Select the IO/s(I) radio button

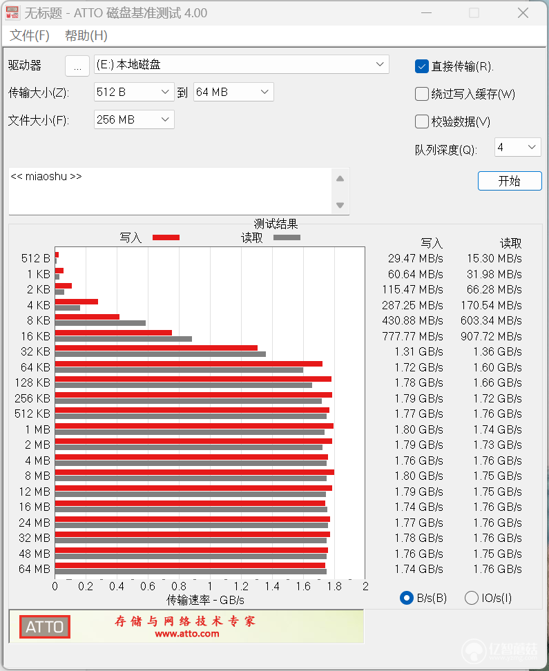click(x=472, y=598)
